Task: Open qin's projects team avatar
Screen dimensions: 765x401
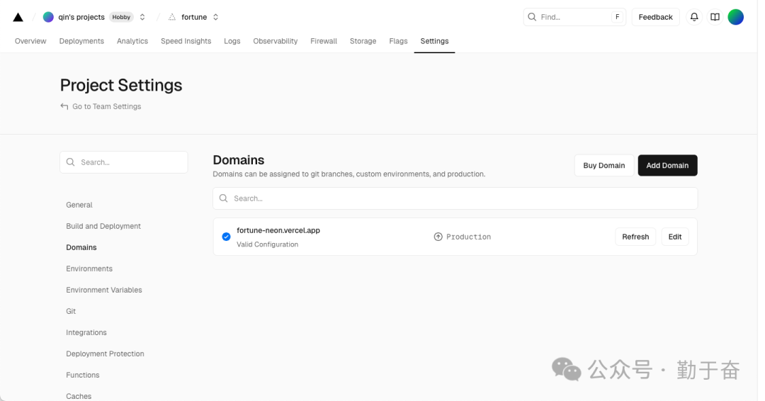Action: point(48,17)
